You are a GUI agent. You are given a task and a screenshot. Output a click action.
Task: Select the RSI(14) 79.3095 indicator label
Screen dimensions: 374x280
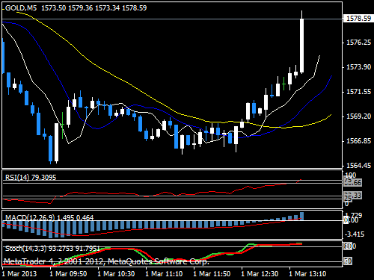pyautogui.click(x=31, y=177)
